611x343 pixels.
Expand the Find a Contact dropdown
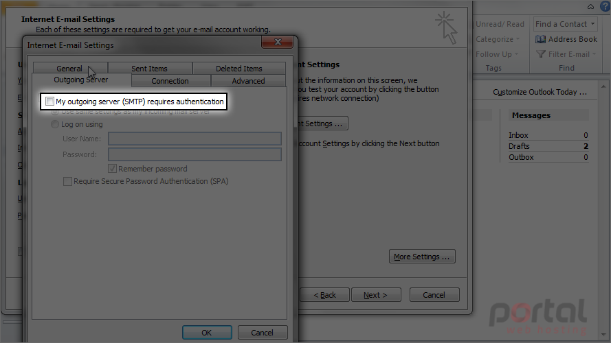592,24
